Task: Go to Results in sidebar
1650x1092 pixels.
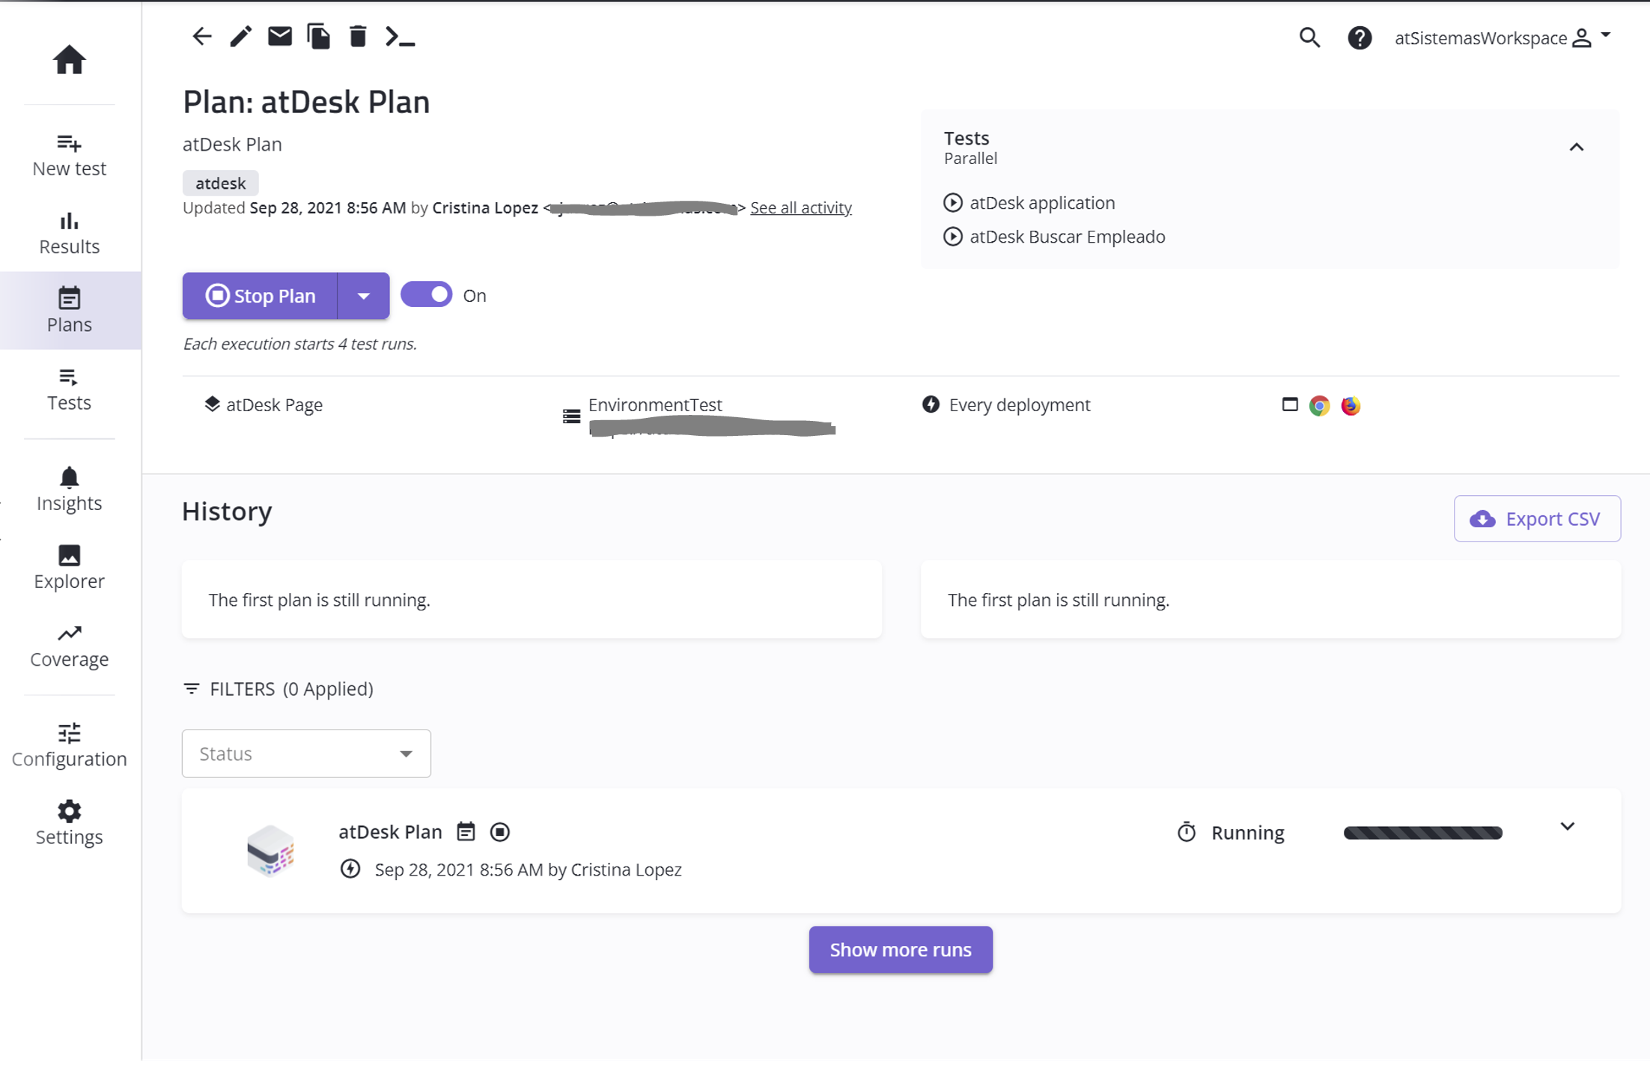Action: (69, 233)
